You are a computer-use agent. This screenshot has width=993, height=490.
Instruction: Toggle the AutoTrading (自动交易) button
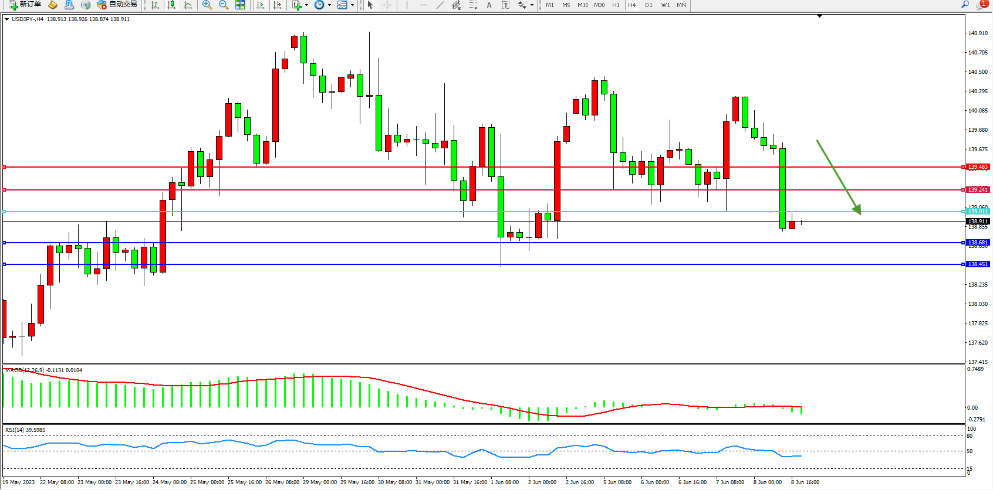pyautogui.click(x=117, y=5)
